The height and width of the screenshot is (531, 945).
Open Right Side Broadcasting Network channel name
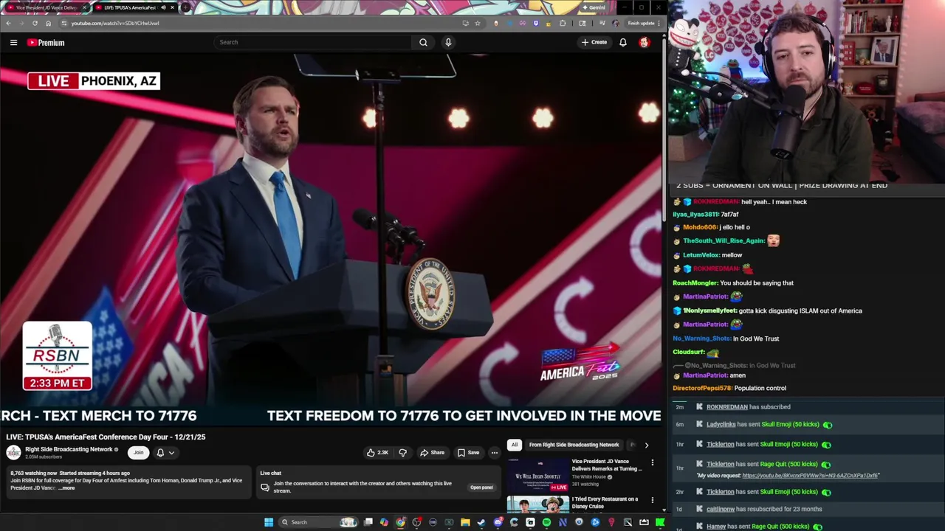(x=69, y=449)
